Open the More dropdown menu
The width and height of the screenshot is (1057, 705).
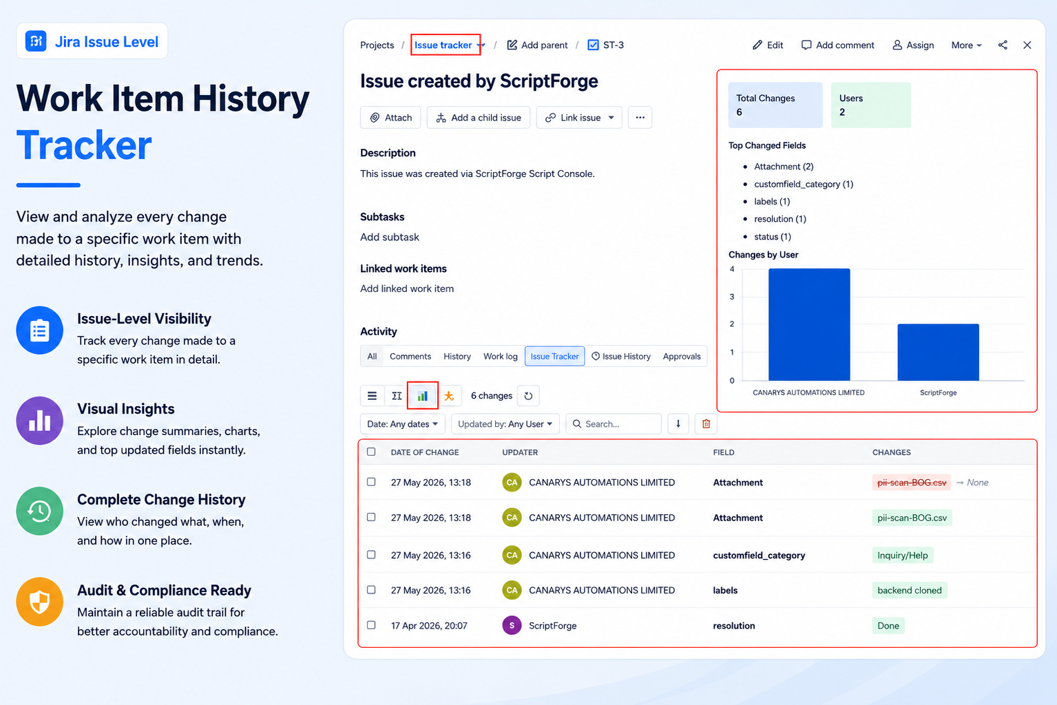coord(966,45)
